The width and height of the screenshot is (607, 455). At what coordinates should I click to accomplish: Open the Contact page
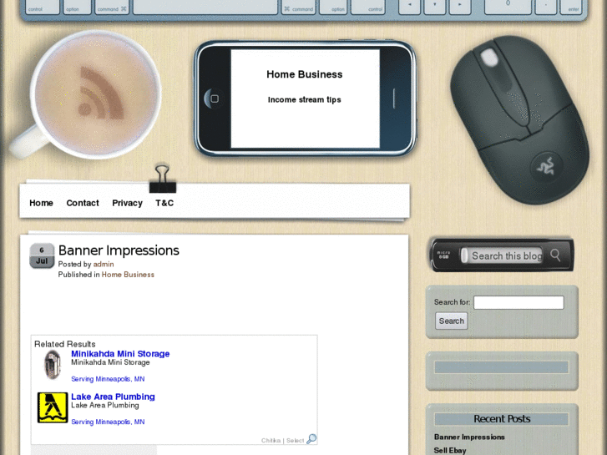[x=83, y=203]
